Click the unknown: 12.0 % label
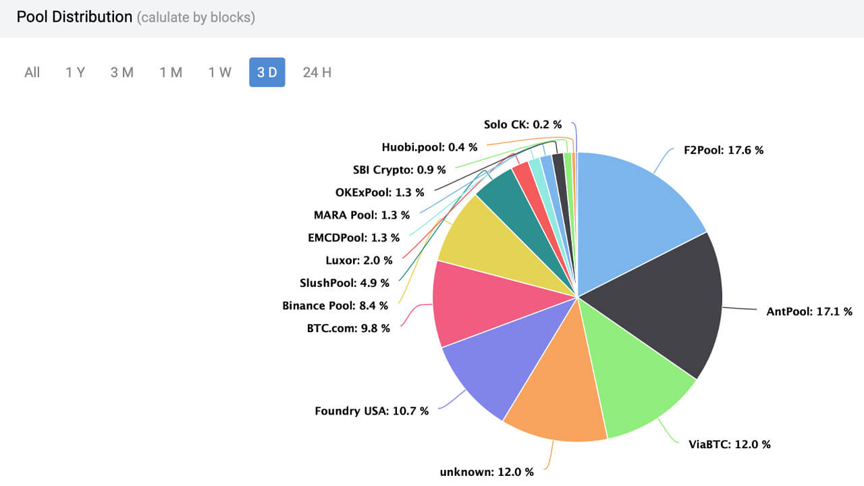The height and width of the screenshot is (486, 864). click(487, 472)
